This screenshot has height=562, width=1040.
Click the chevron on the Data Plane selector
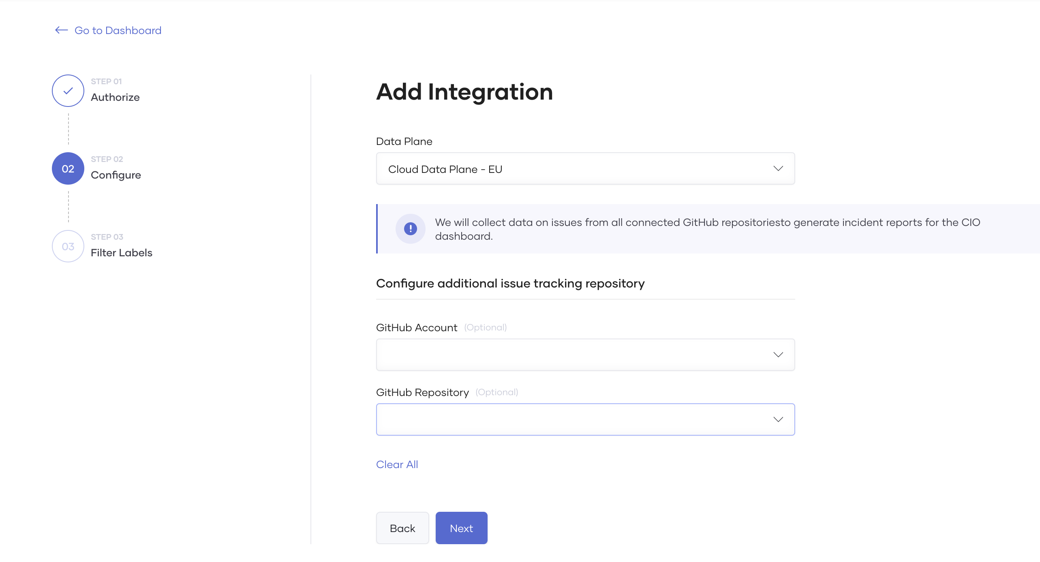click(778, 168)
